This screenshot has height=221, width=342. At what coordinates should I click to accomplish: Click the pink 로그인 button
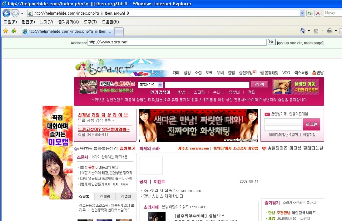(x=312, y=124)
